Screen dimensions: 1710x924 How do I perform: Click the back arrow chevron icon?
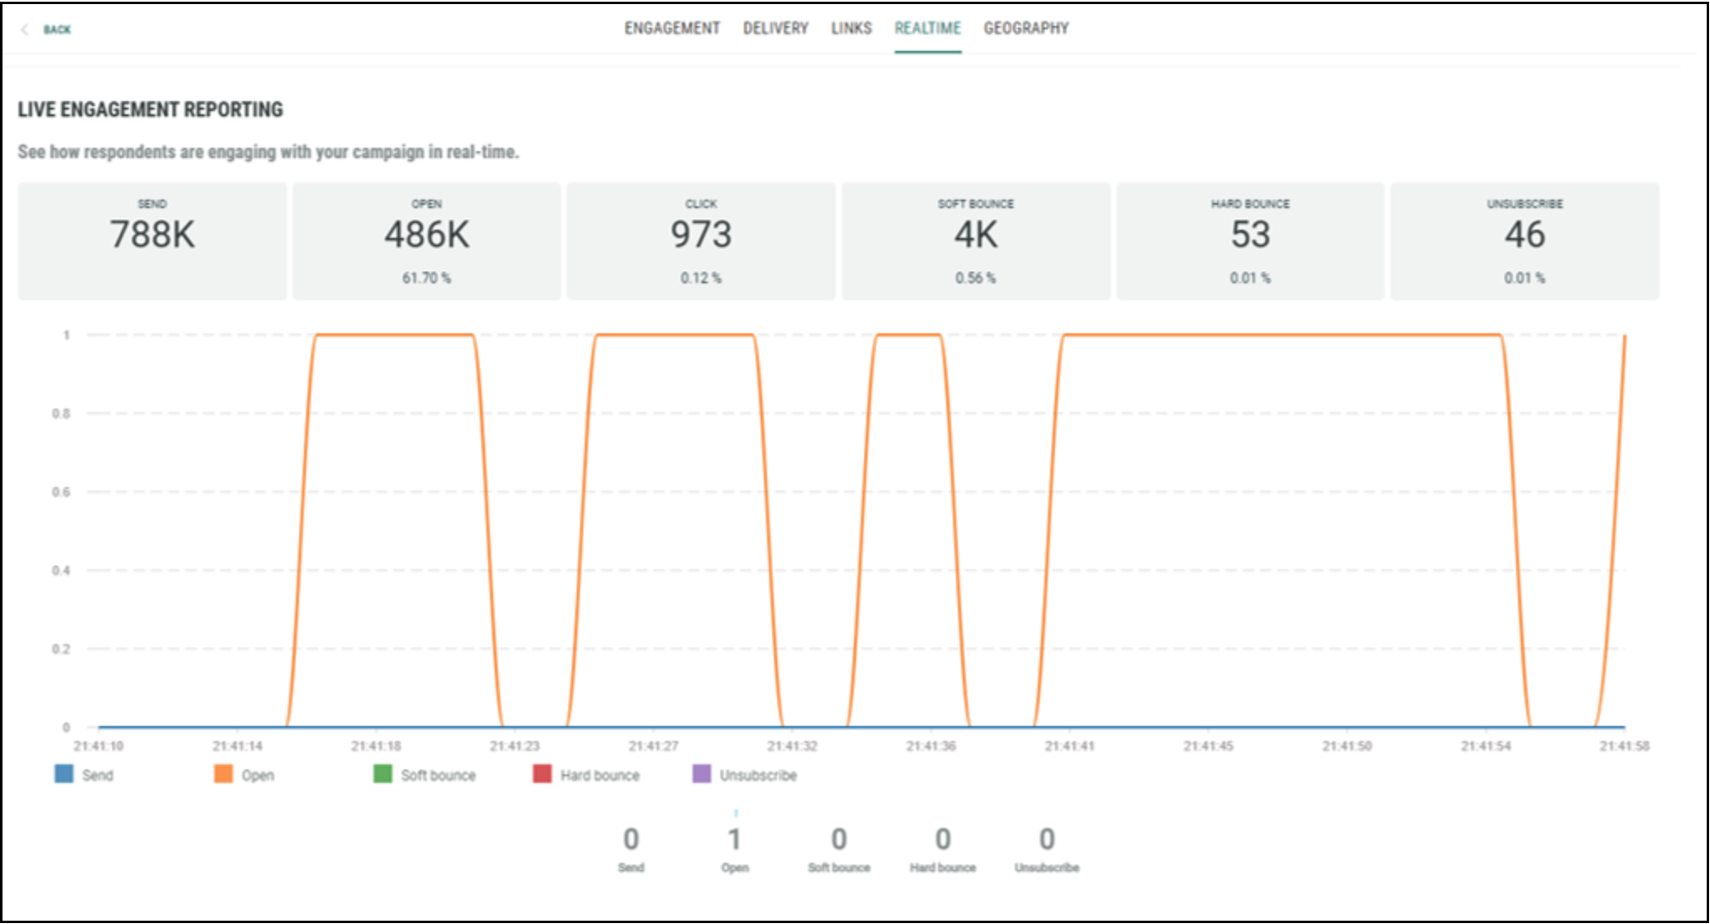pyautogui.click(x=25, y=30)
